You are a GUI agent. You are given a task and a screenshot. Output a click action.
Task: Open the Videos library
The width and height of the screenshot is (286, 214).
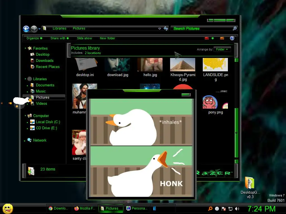click(41, 104)
